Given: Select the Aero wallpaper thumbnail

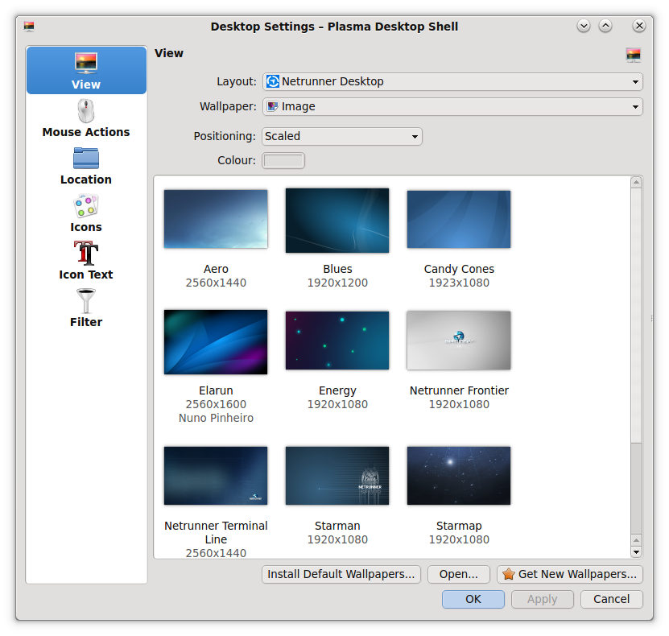Looking at the screenshot, I should (x=216, y=219).
